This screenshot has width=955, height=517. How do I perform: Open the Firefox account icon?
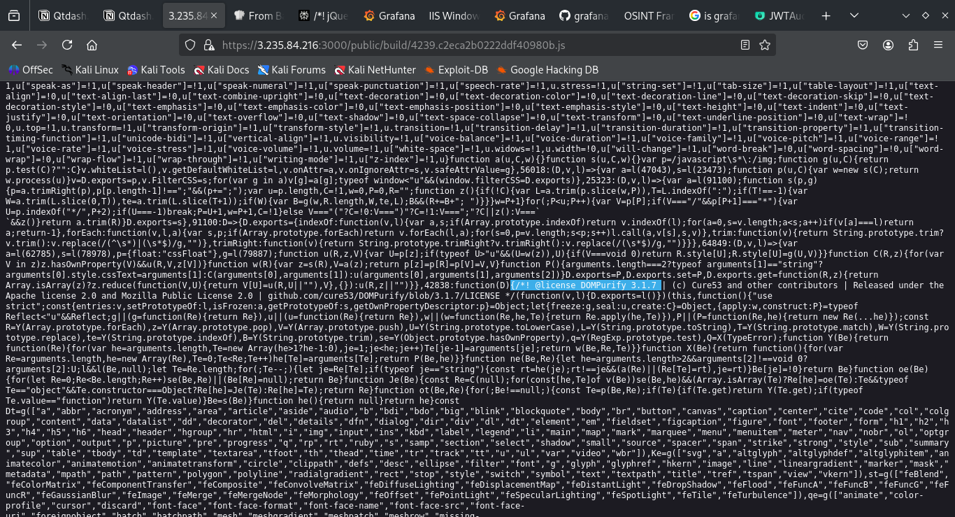click(x=888, y=45)
